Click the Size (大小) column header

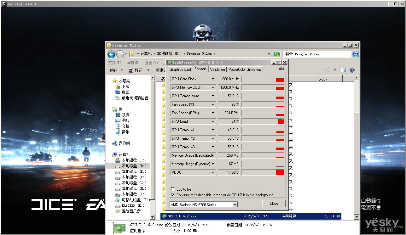click(329, 79)
